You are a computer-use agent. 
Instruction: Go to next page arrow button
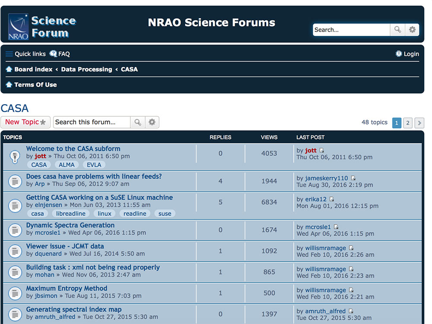[x=419, y=123]
